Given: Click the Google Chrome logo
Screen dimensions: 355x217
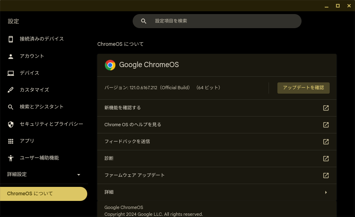Looking at the screenshot, I should pyautogui.click(x=110, y=65).
